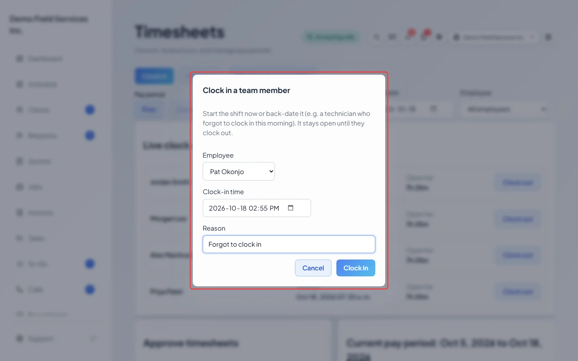This screenshot has width=578, height=361.
Task: Click the top Clock out button in live clocks
Action: click(x=518, y=183)
